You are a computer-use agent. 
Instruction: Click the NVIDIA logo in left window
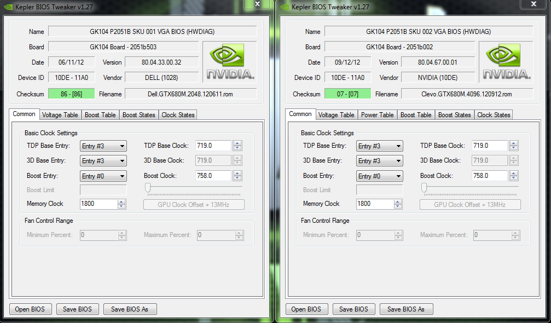click(230, 62)
